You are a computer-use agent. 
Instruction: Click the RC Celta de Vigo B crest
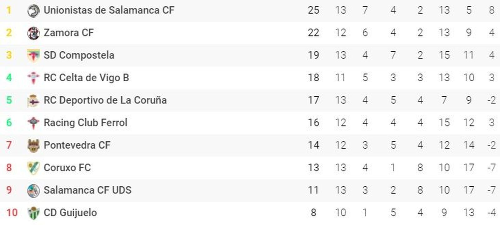(x=33, y=78)
